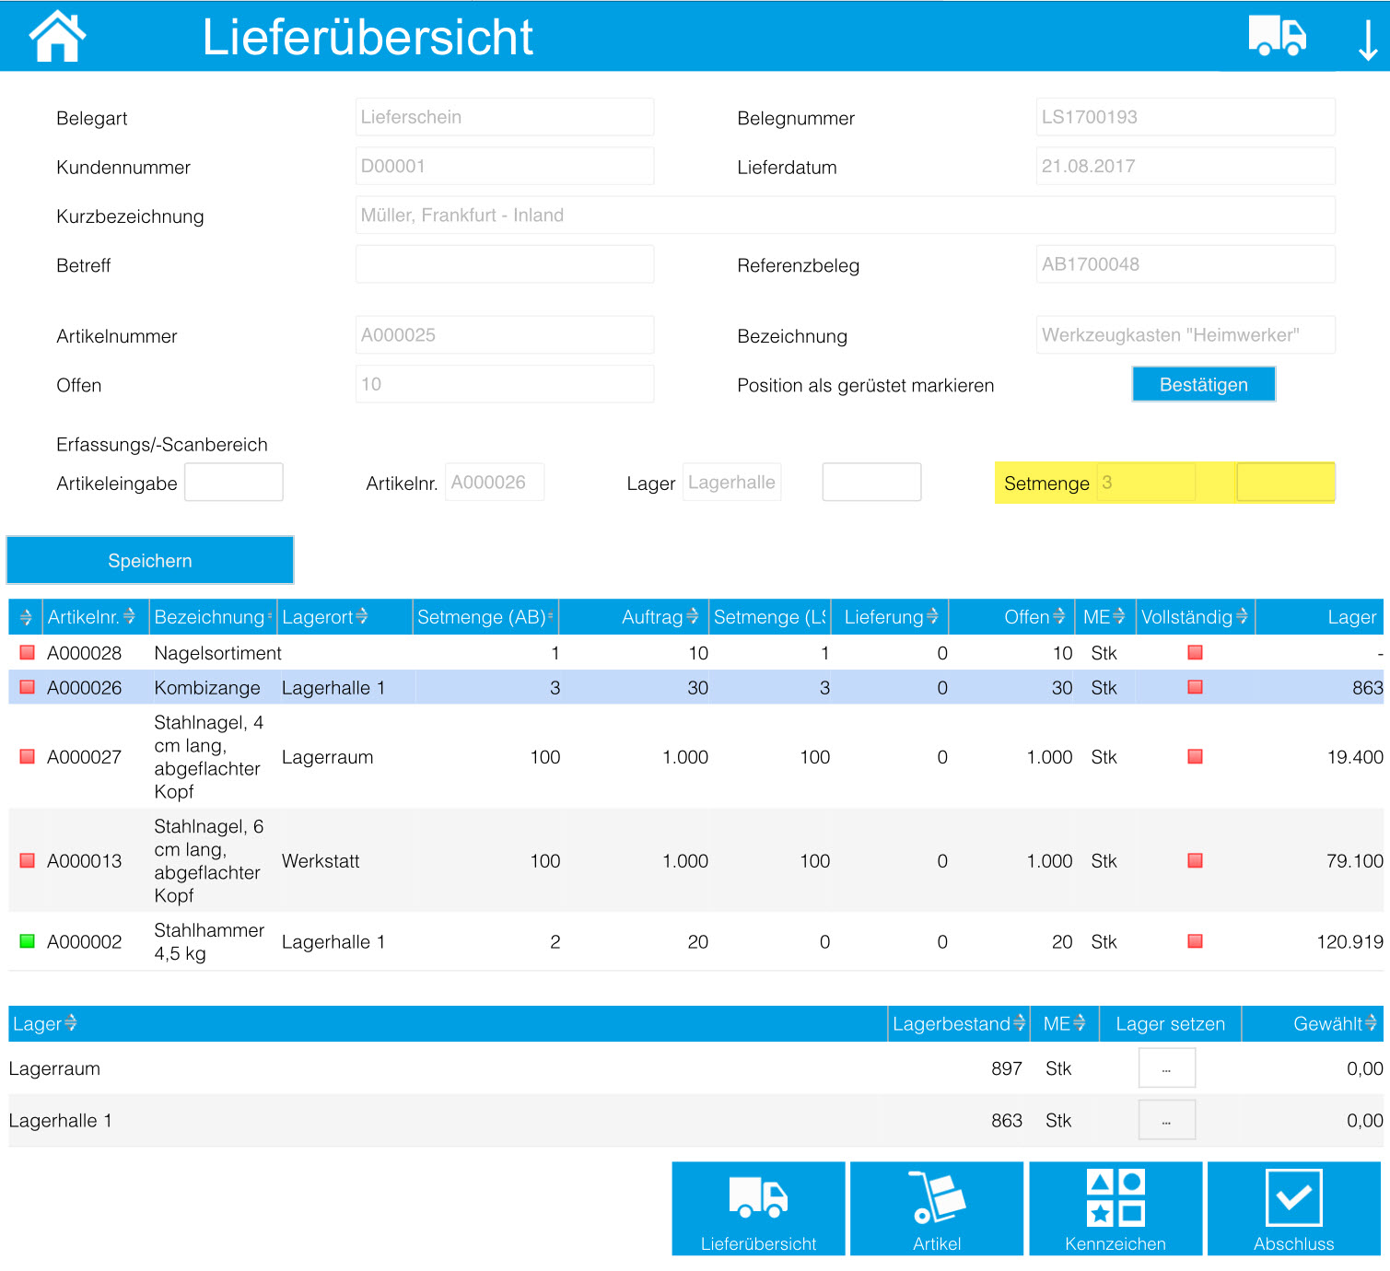Click the Abschluss checkmark icon
This screenshot has height=1271, width=1390.
[x=1293, y=1197]
